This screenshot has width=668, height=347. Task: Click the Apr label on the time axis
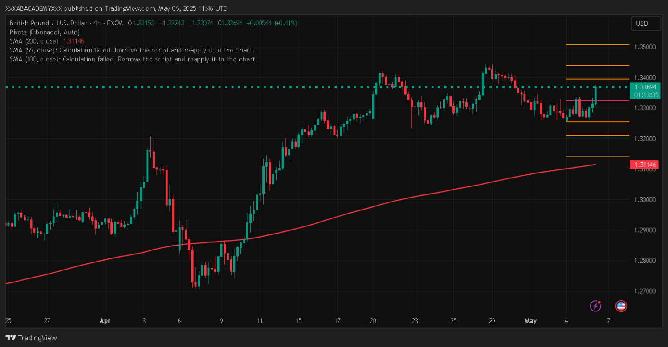[105, 321]
